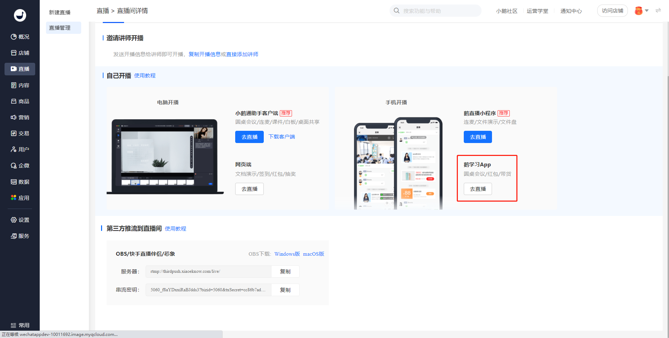Click the 复制开播信息 link
The height and width of the screenshot is (338, 669).
coord(205,54)
